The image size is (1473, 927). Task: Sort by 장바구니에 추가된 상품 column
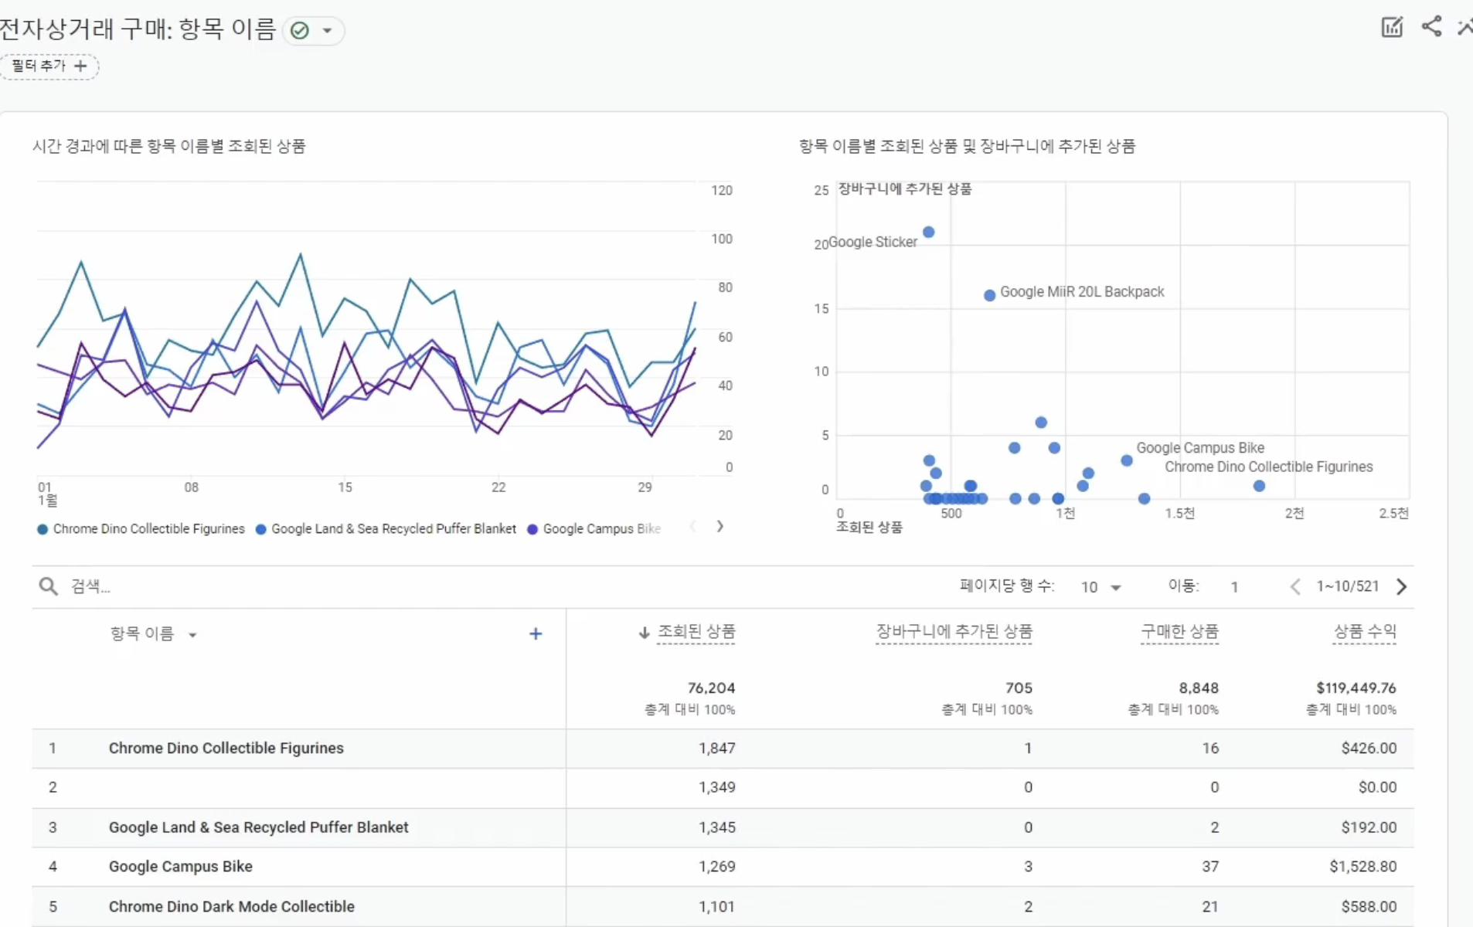point(954,632)
